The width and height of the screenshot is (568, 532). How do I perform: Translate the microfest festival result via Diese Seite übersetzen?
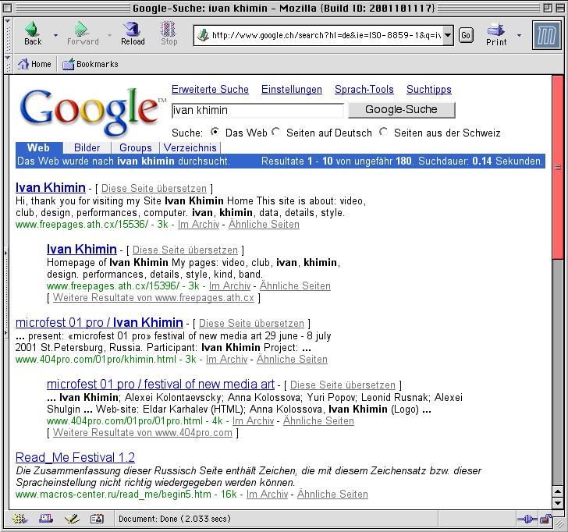[x=343, y=385]
